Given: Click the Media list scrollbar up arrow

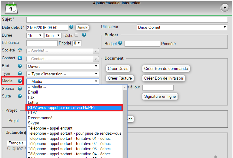Looking at the screenshot, I should (x=125, y=87).
